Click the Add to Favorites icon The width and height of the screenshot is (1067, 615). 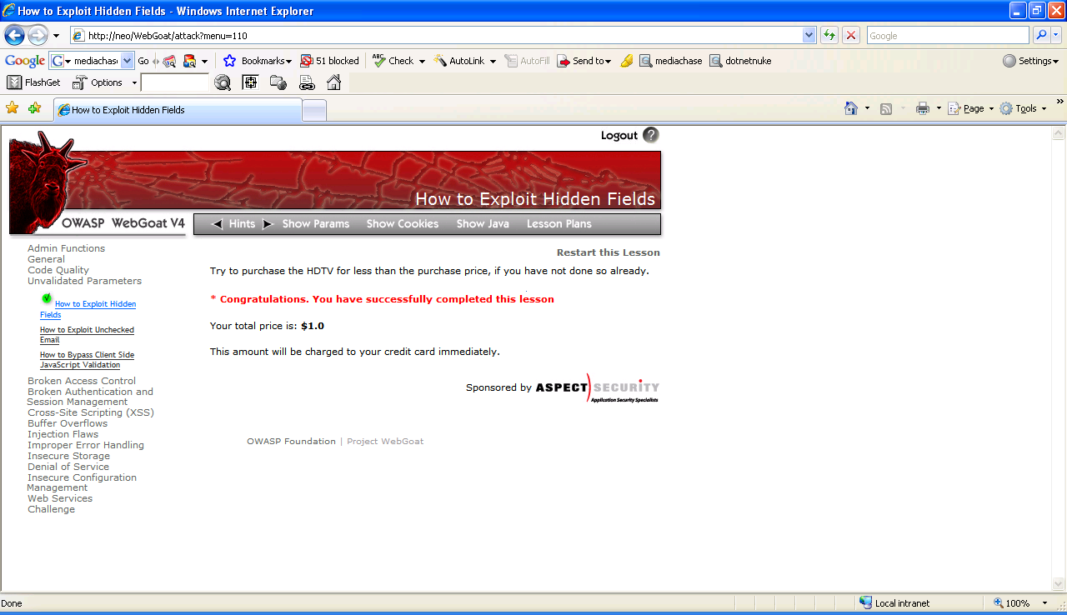coord(34,108)
